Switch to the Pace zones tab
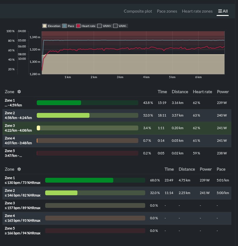 167,11
